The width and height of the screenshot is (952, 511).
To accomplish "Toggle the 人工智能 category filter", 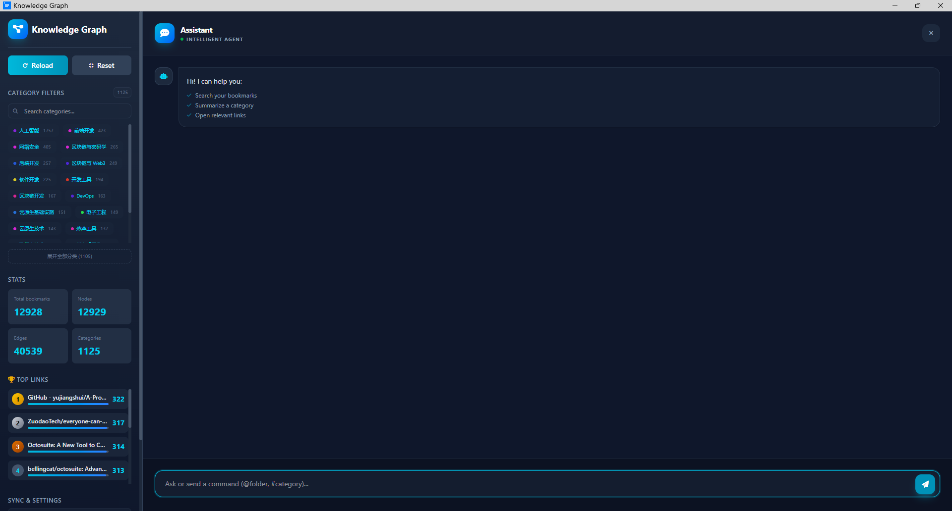I will [x=33, y=131].
